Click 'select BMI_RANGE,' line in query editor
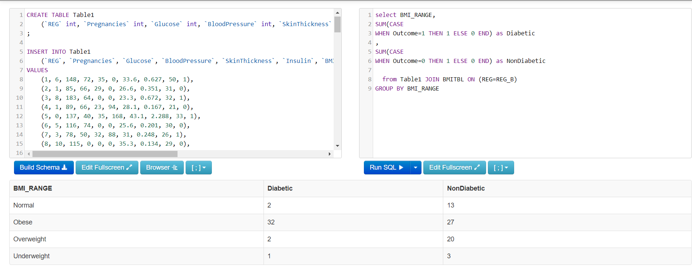The width and height of the screenshot is (692, 266). [x=405, y=15]
